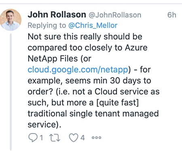Click the 6h timestamp
The width and height of the screenshot is (182, 151).
pyautogui.click(x=172, y=15)
